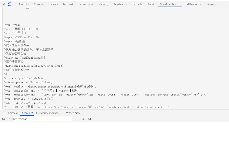Click the line '//var vFile;'

13,25
